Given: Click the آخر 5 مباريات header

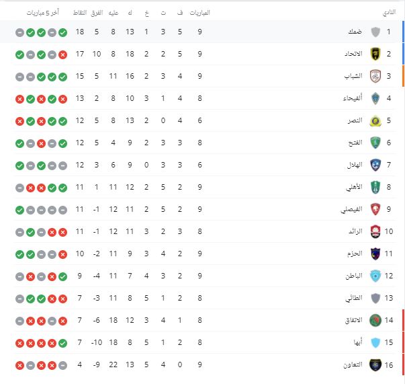Looking at the screenshot, I should (43, 13).
